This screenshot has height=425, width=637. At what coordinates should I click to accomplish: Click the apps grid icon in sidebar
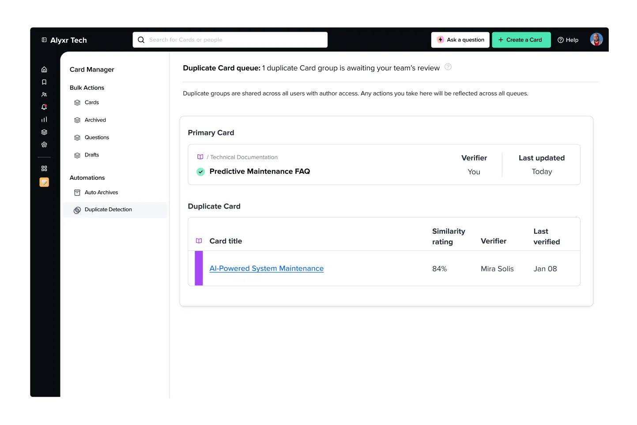(x=44, y=168)
